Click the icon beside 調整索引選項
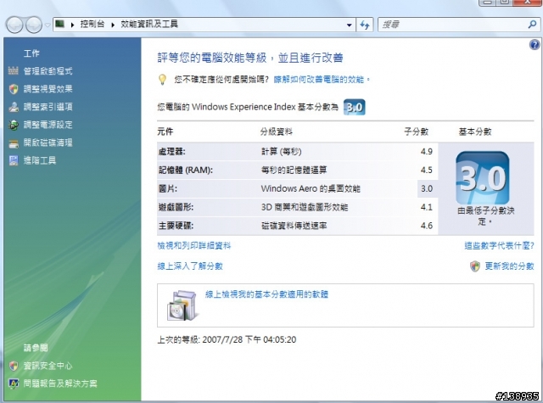 coord(14,107)
